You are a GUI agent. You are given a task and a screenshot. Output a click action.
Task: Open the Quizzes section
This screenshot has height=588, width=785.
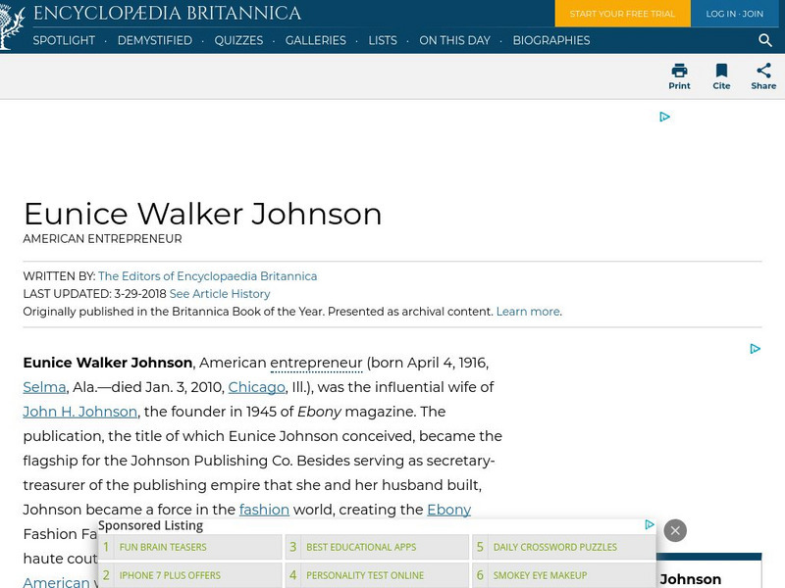pyautogui.click(x=238, y=40)
